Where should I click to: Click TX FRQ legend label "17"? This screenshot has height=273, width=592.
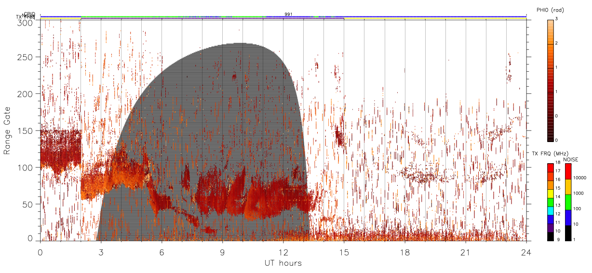pos(558,171)
